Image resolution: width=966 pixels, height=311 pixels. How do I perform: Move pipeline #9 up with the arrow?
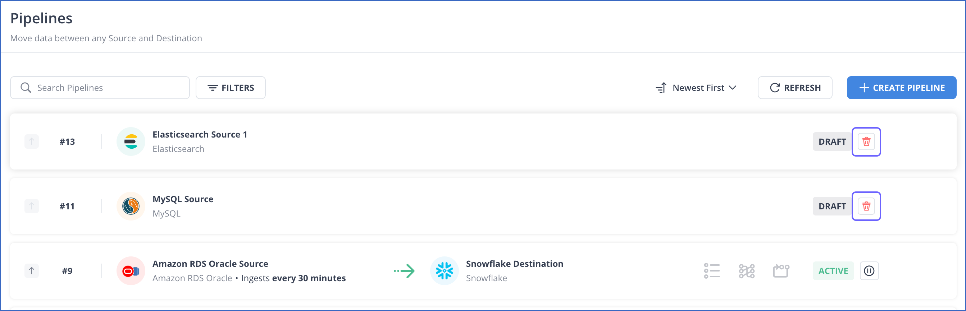[32, 270]
